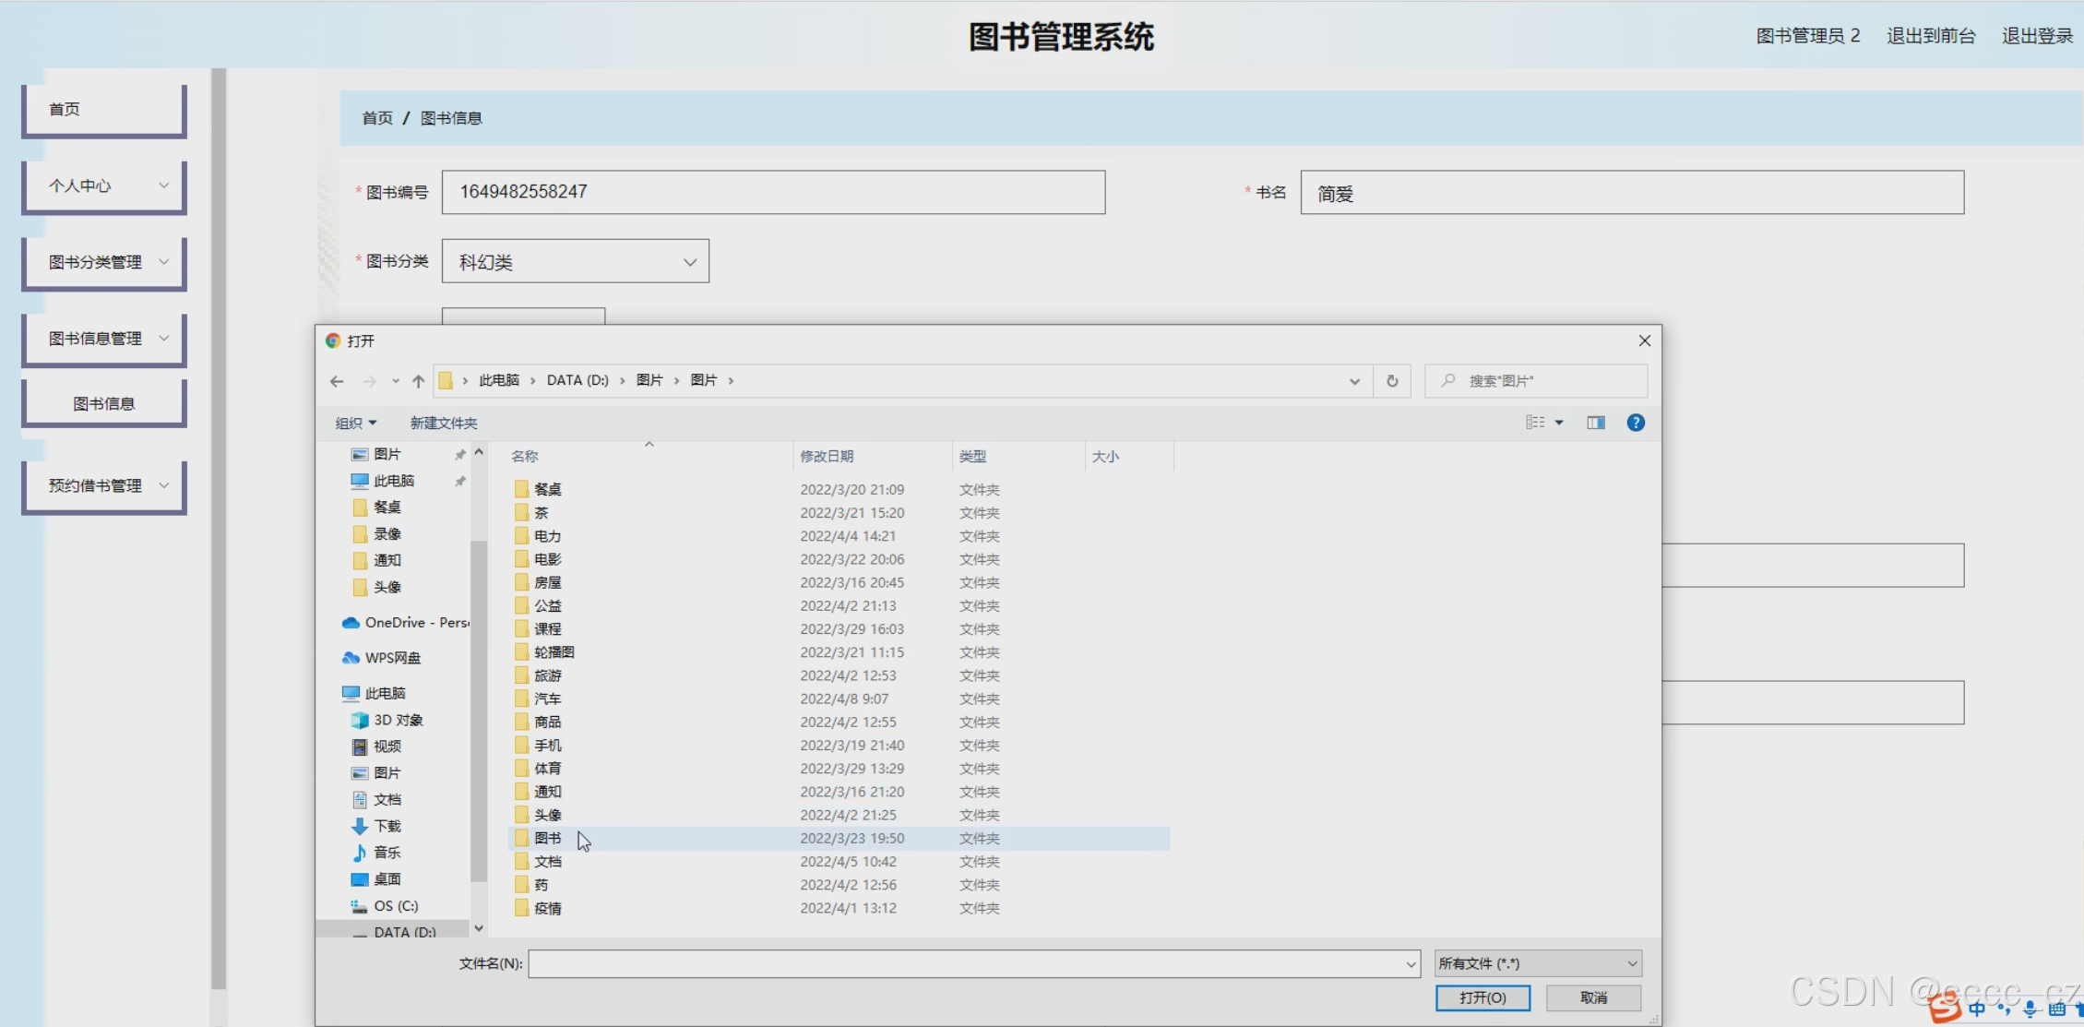Click the up-one-level arrow icon

pyautogui.click(x=418, y=381)
